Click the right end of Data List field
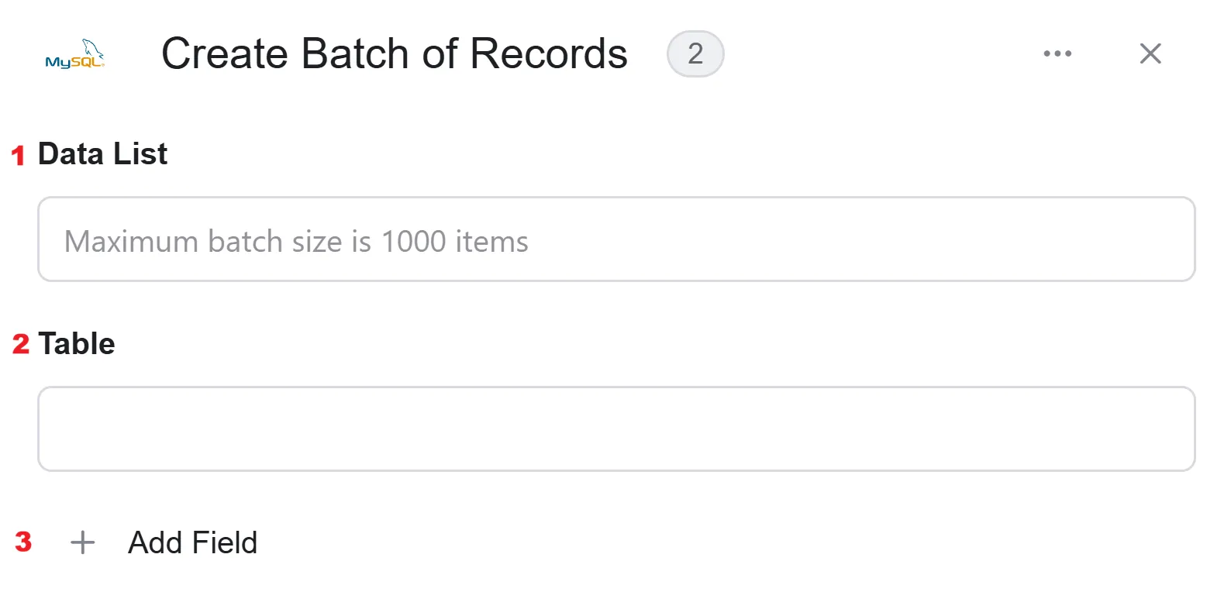Screen dimensions: 1231x592 pos(1163,239)
